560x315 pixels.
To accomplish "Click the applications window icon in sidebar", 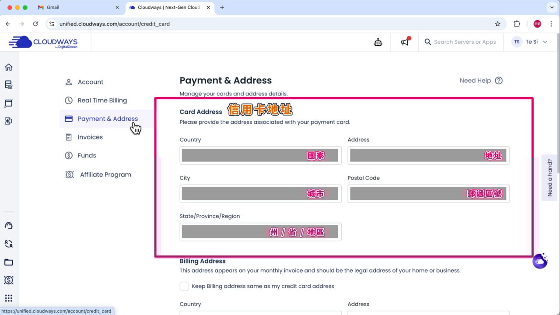I will [9, 103].
